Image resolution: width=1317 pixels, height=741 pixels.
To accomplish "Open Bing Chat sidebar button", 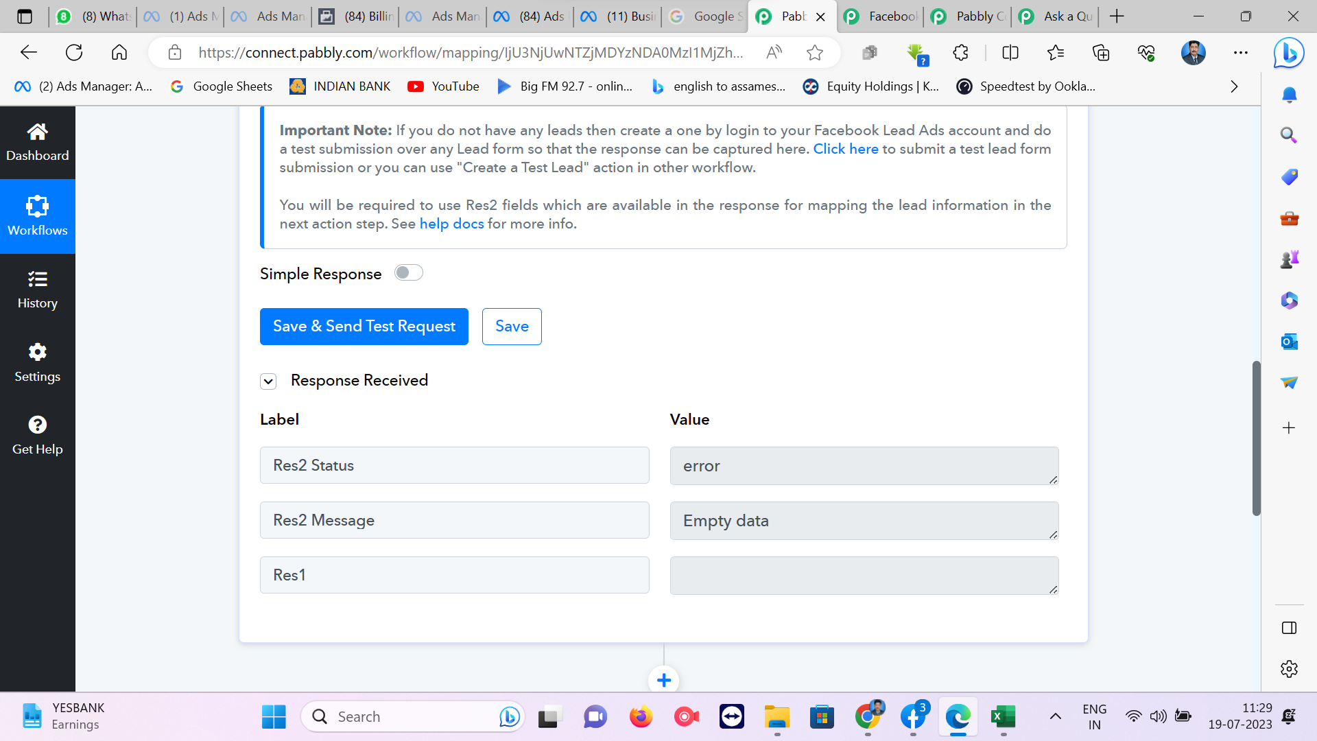I will [1289, 53].
